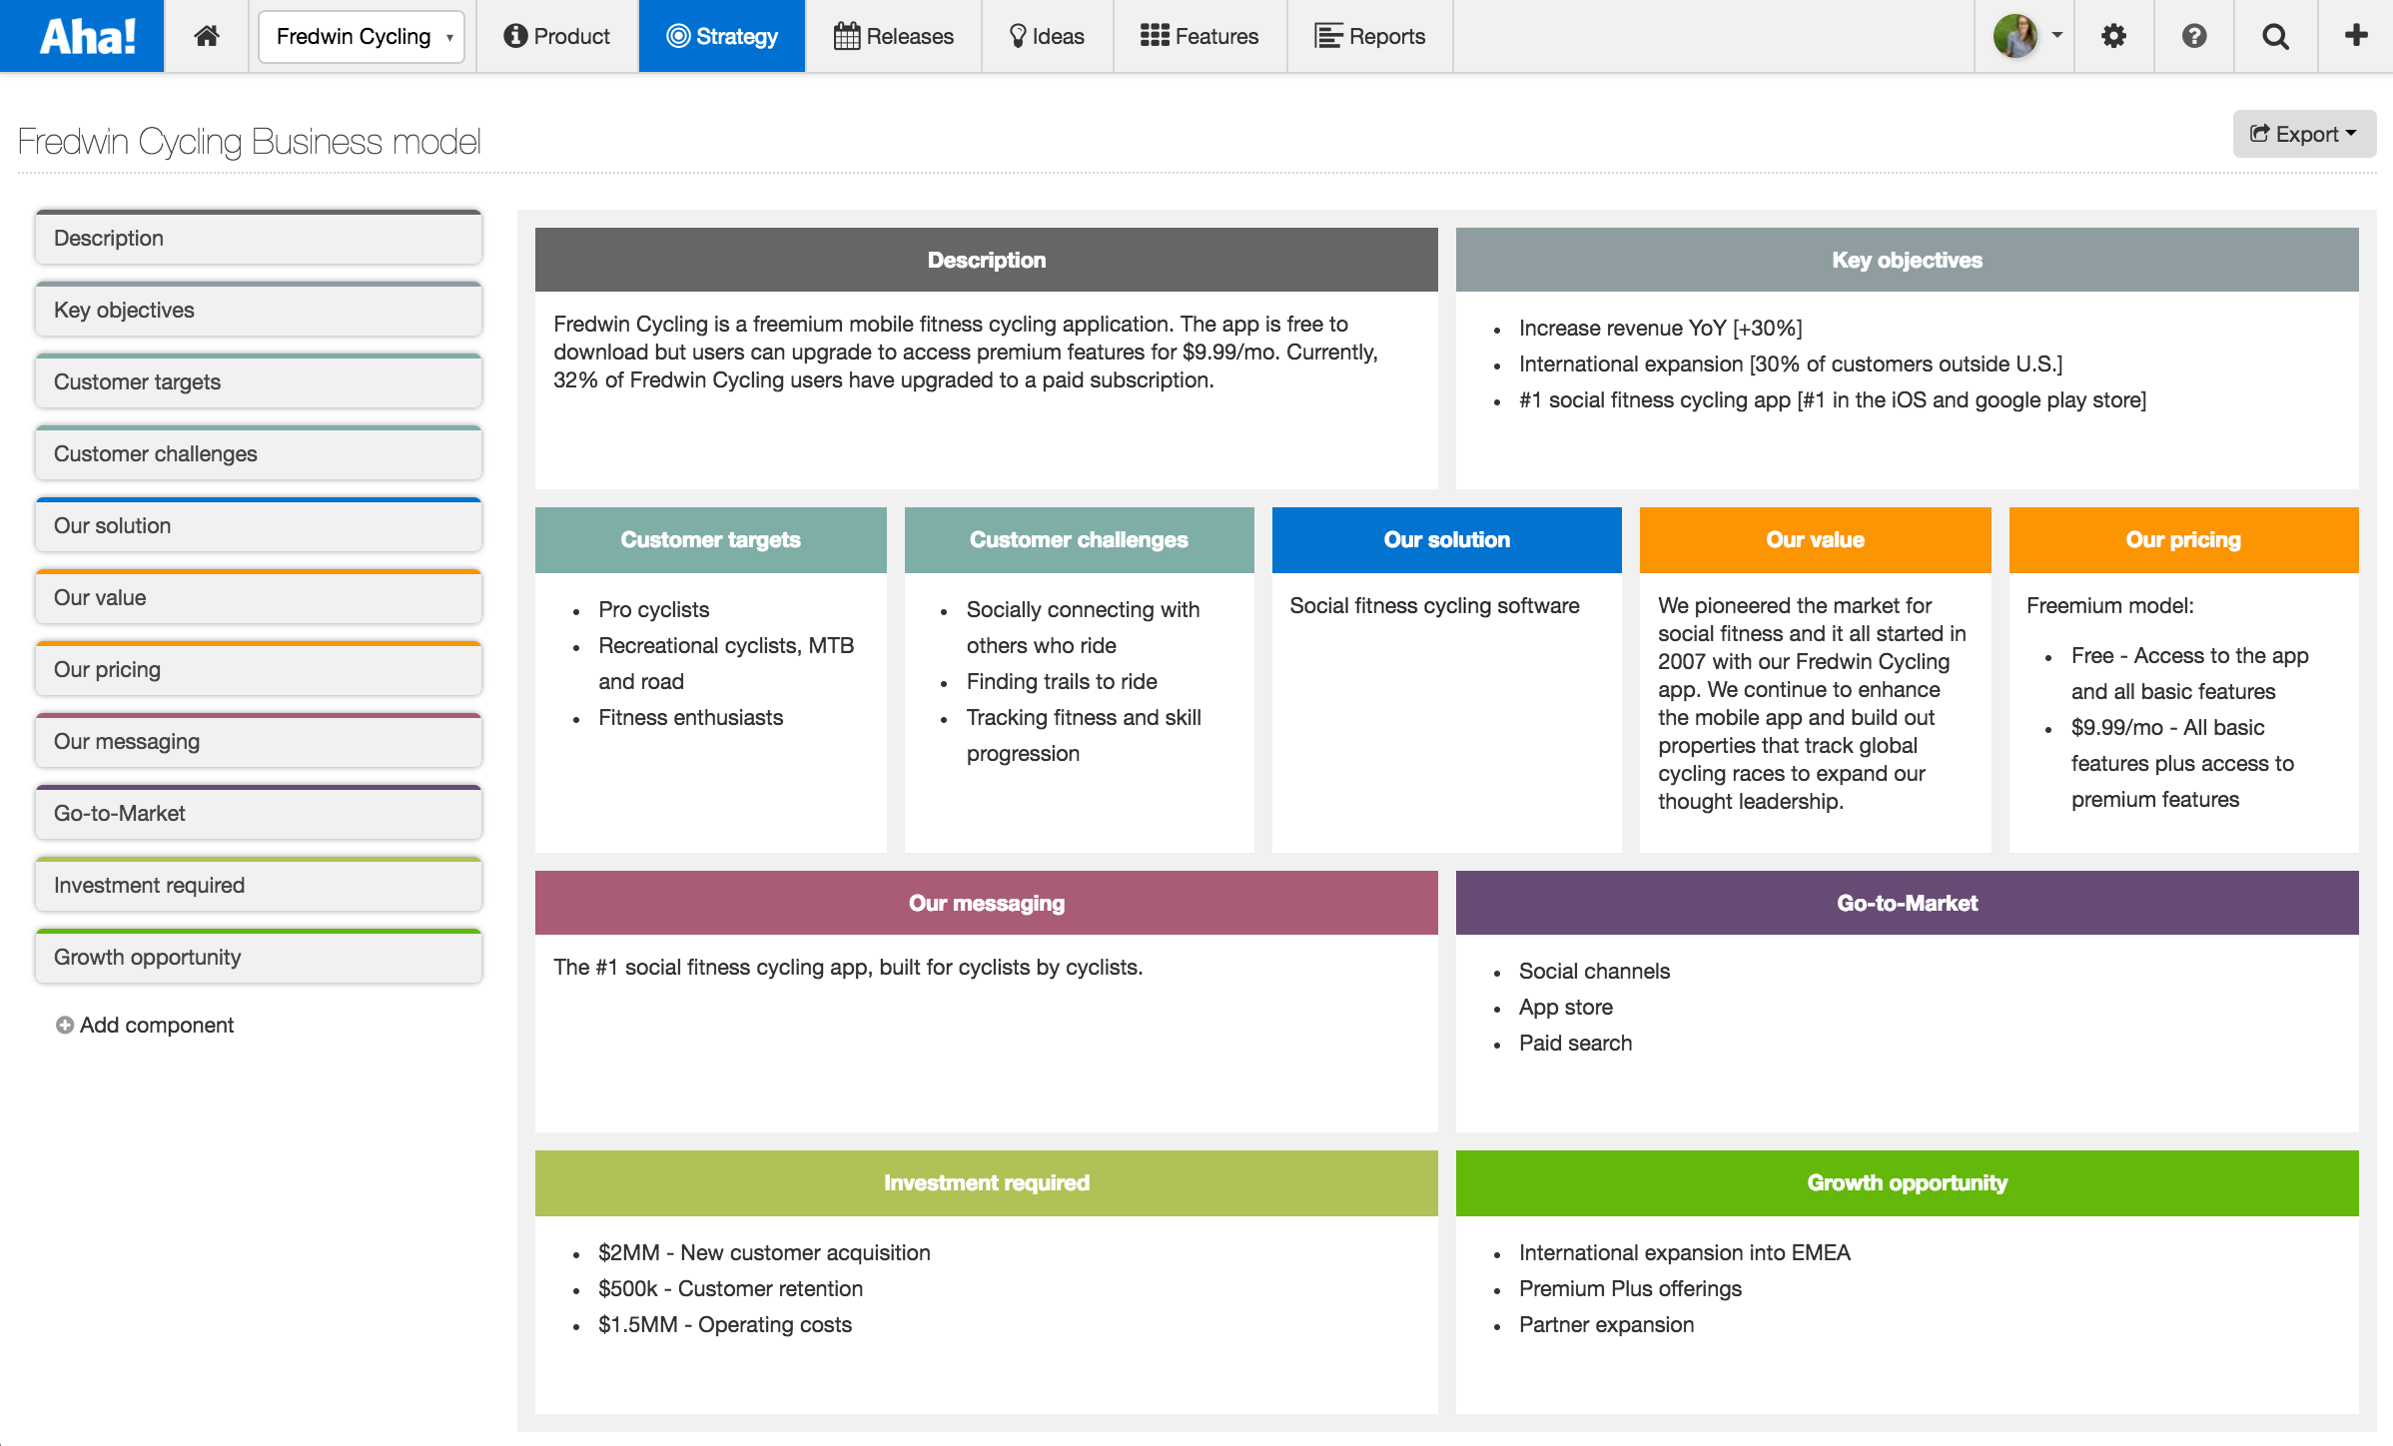Select Key objectives in the sidebar

pos(259,310)
